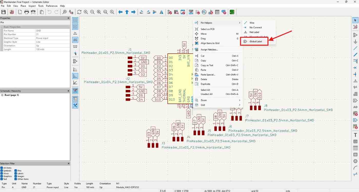Select the No Connect flag tool
The width and height of the screenshot is (359, 192).
pos(355,68)
